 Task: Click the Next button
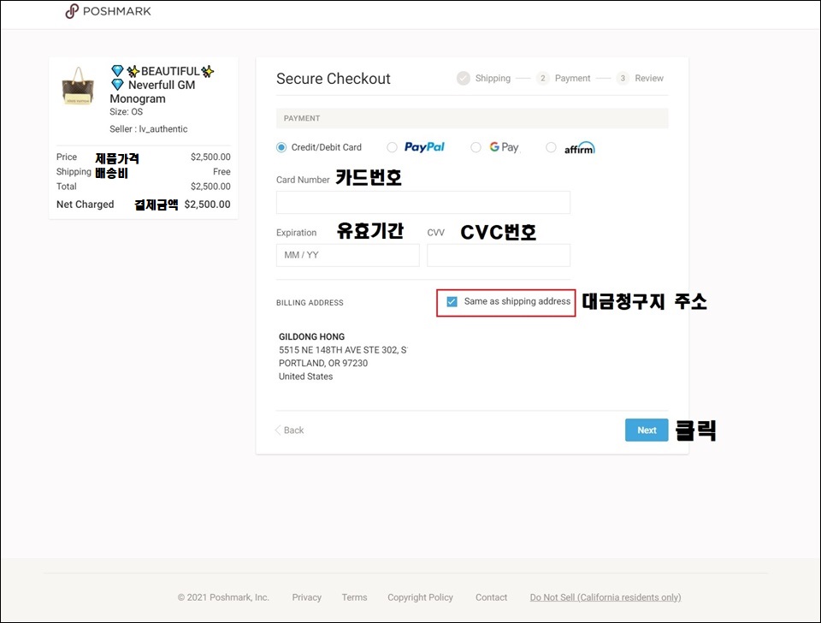647,430
